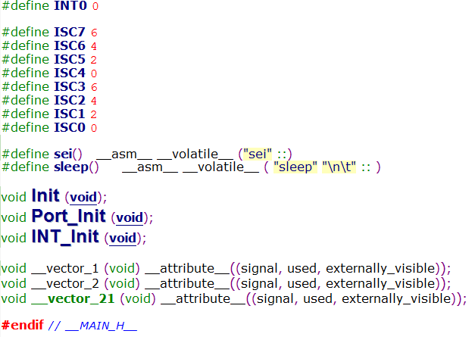
Task: Click the ISC6 identifier
Action: coord(70,45)
